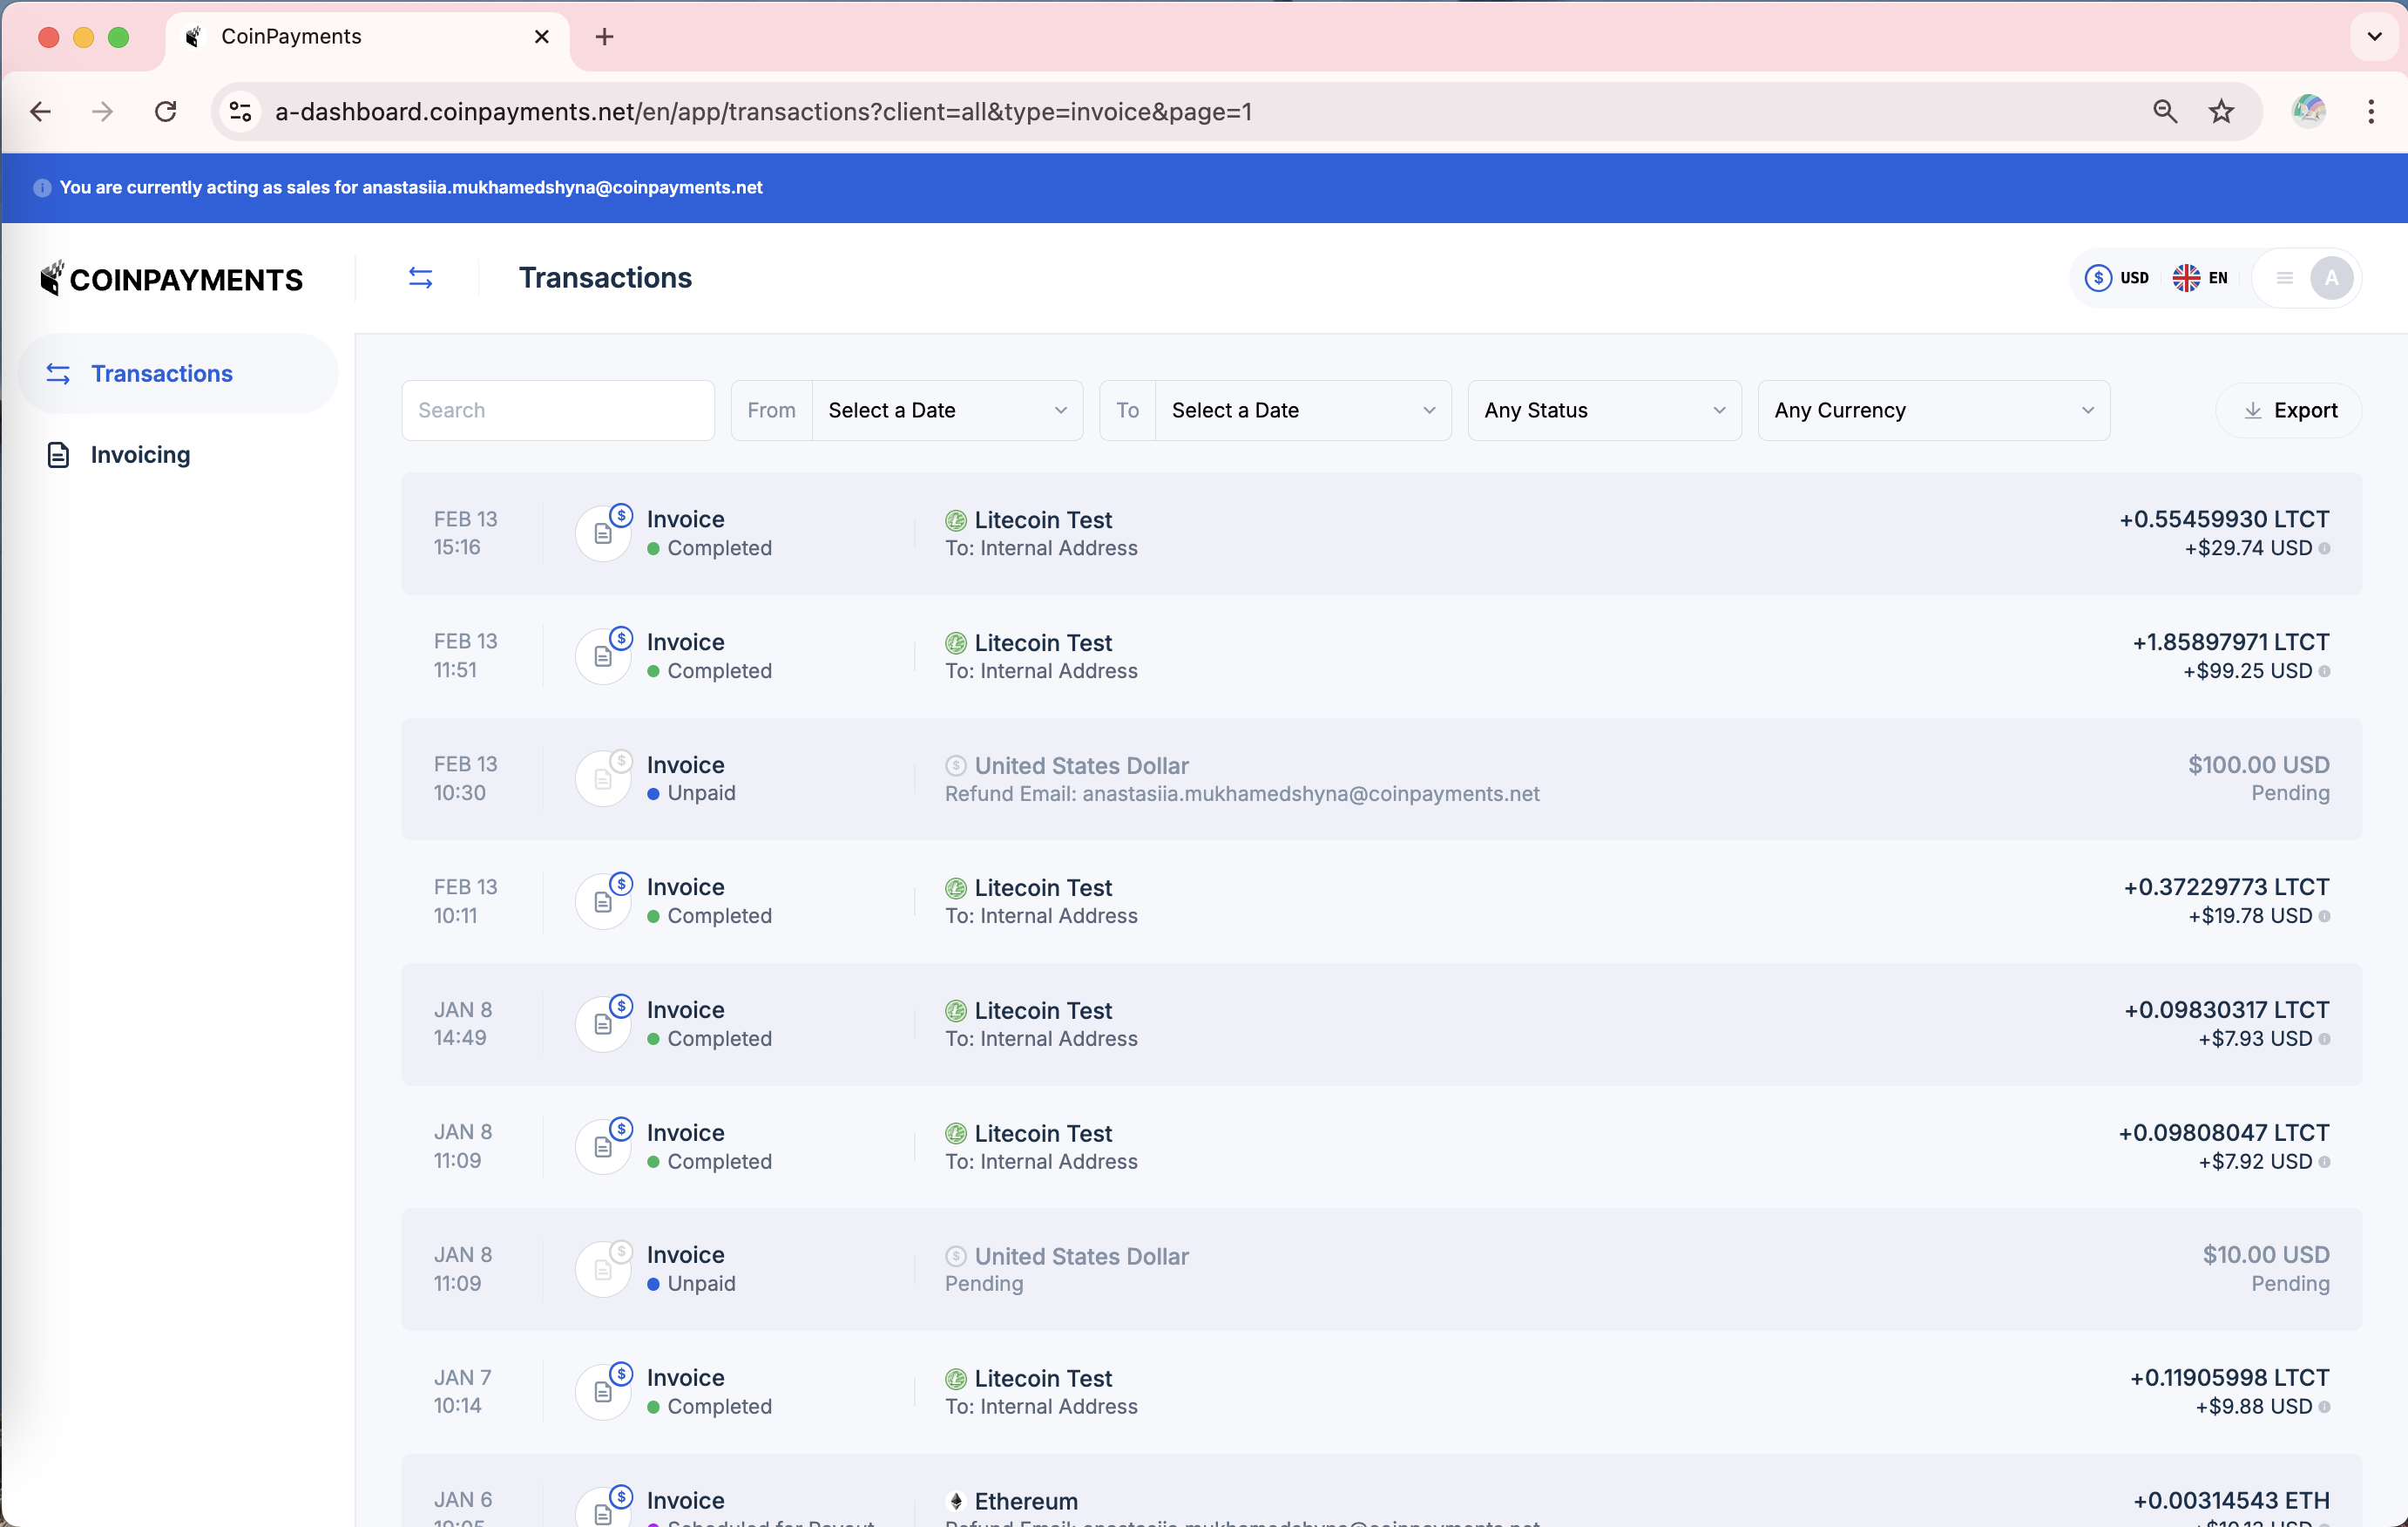
Task: Click invoice icon for JAN 8 unpaid $10.00 row
Action: pos(603,1269)
